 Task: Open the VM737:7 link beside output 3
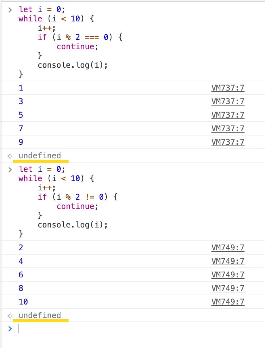point(228,101)
